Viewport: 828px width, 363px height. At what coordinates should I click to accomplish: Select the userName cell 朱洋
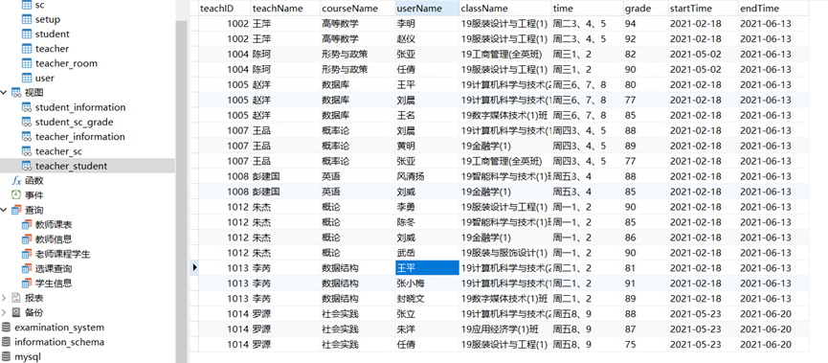click(427, 329)
